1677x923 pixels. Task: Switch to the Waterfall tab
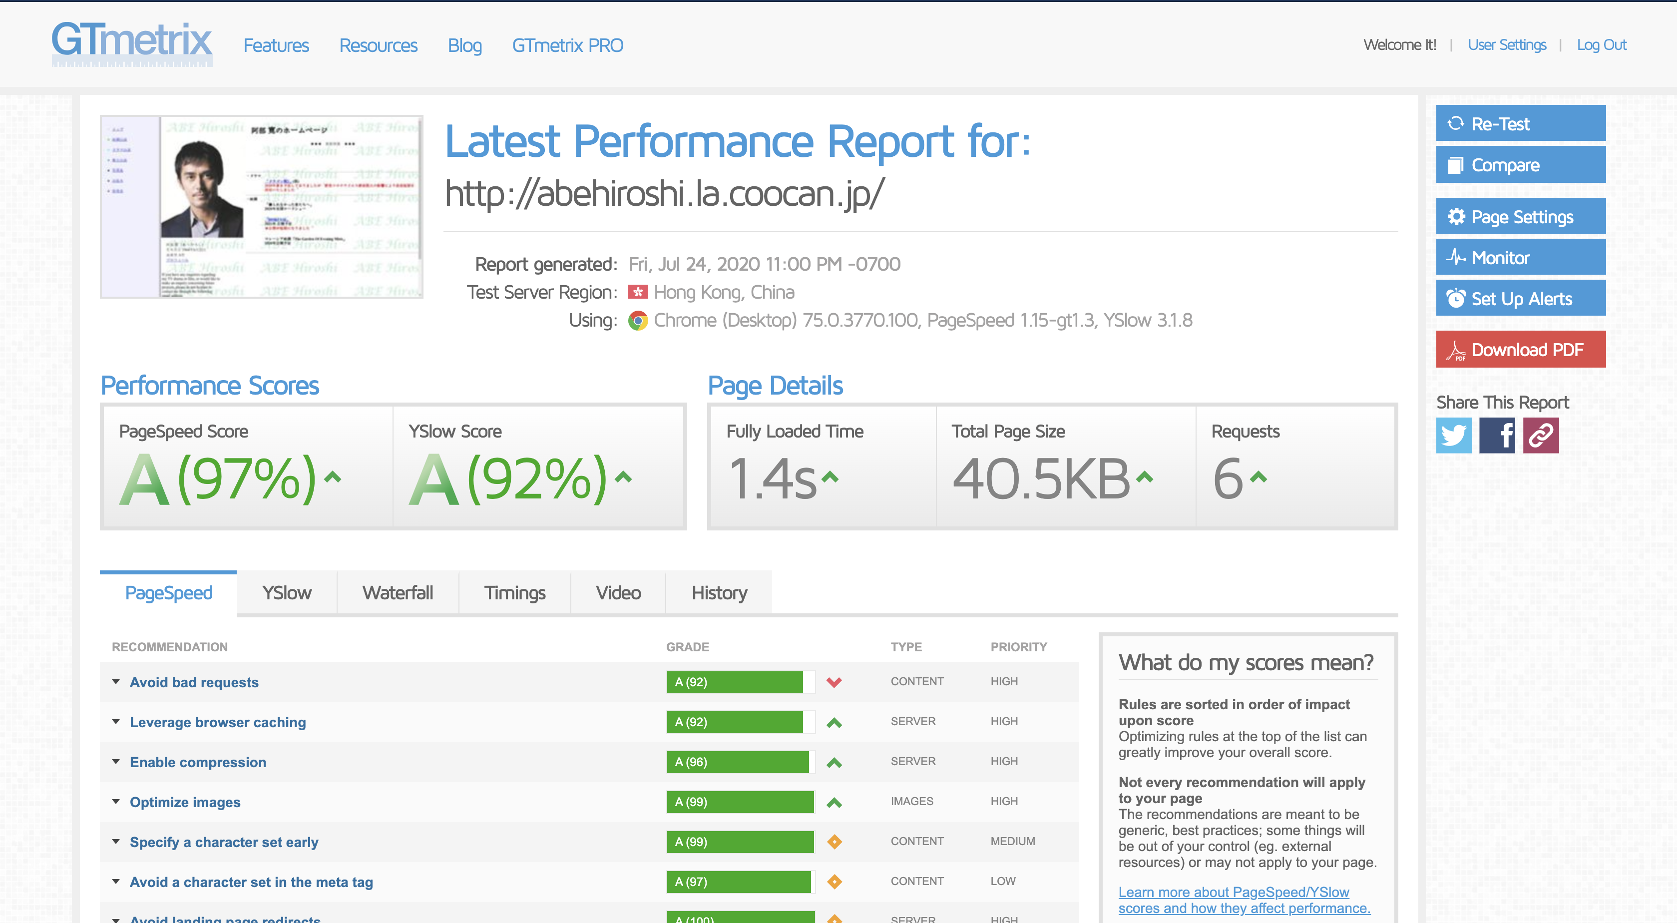click(x=397, y=593)
